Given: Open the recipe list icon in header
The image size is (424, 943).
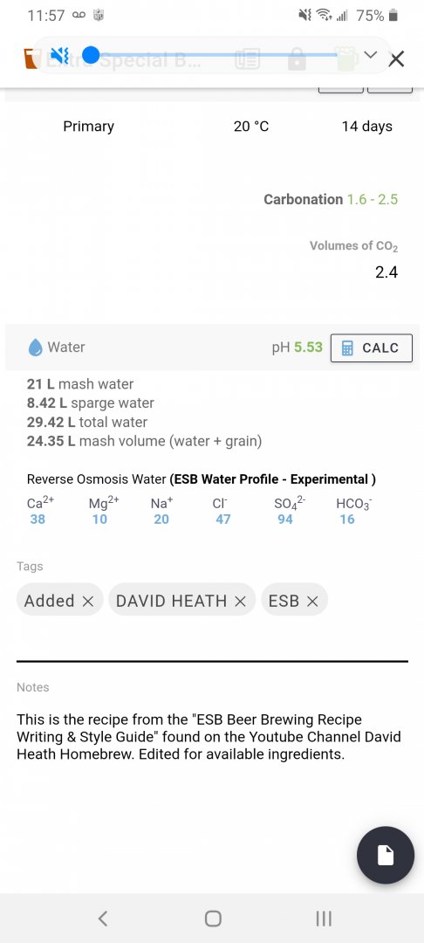Looking at the screenshot, I should point(247,59).
